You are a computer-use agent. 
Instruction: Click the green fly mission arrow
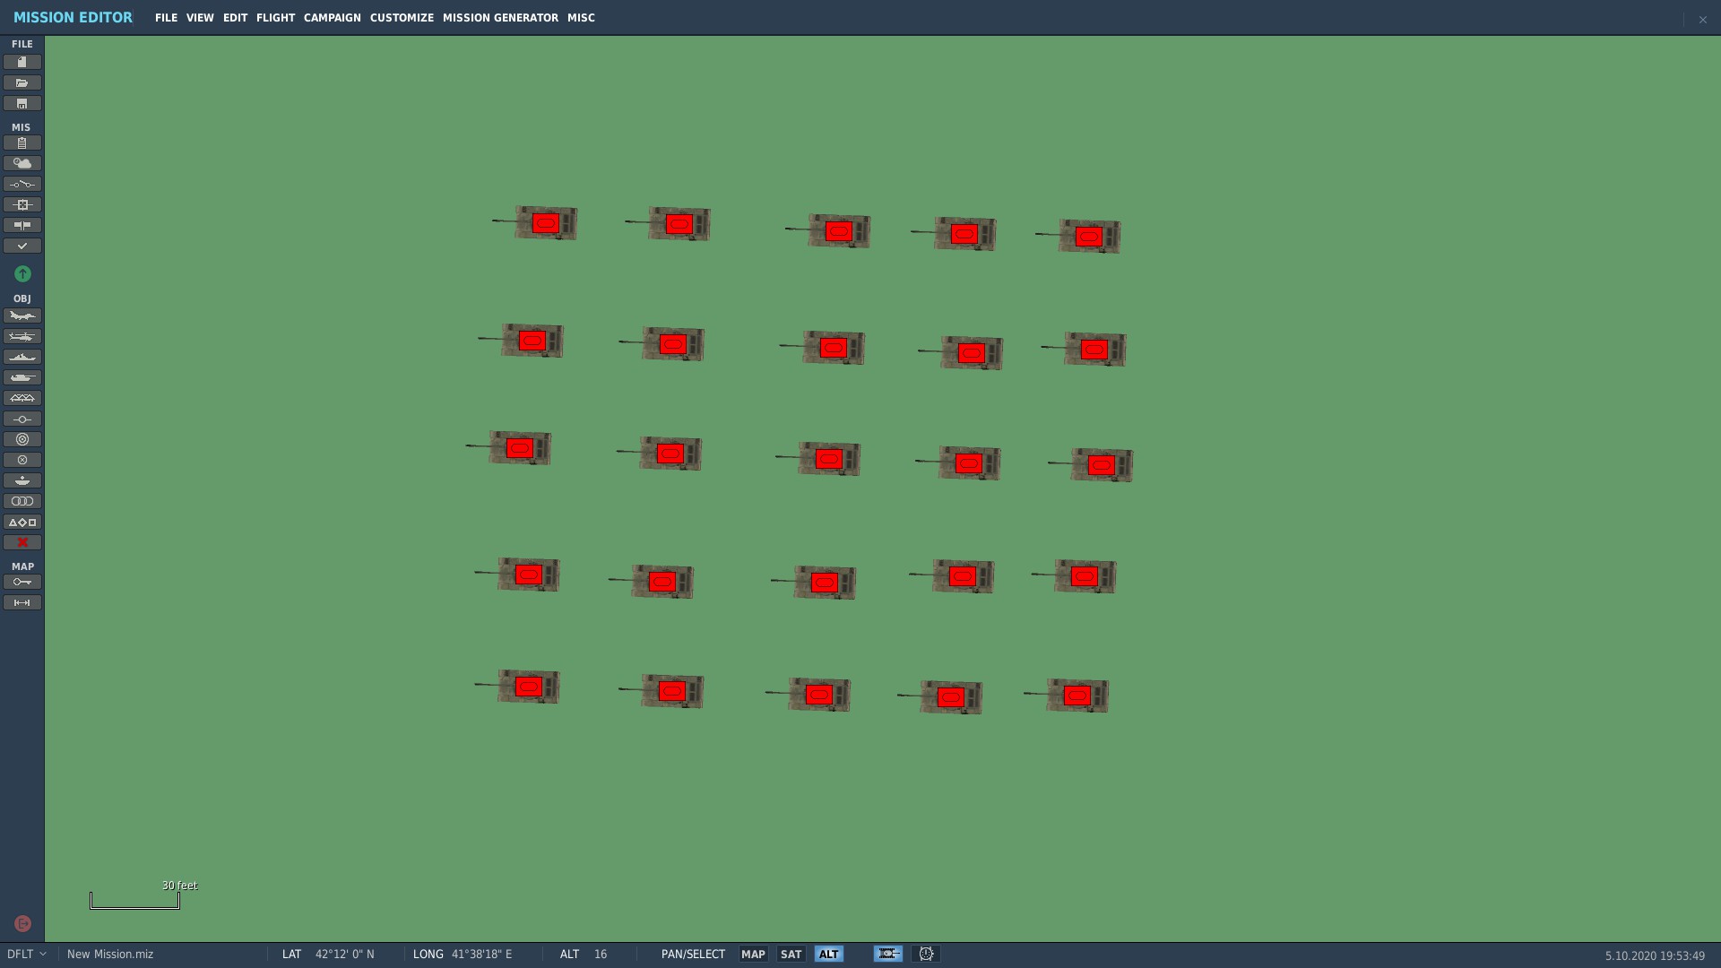[22, 273]
